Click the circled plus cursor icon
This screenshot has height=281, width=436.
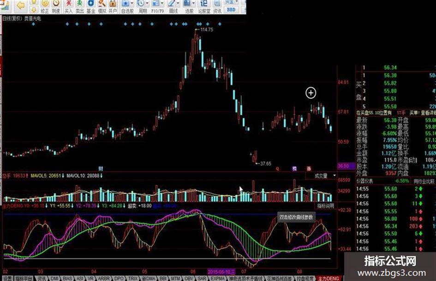(311, 93)
